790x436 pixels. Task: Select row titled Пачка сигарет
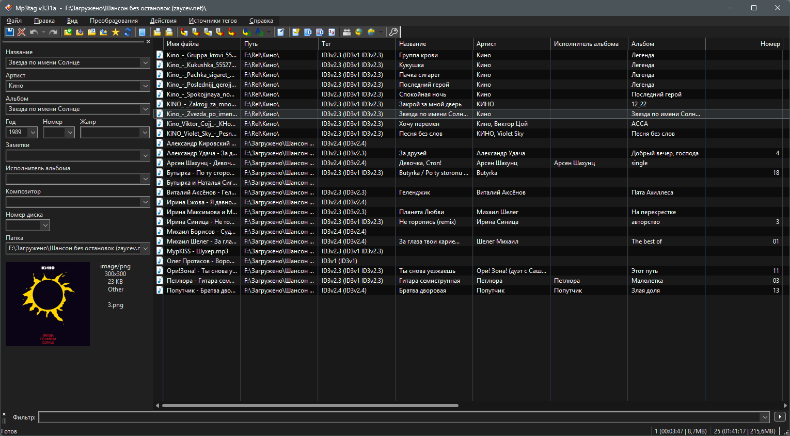click(x=420, y=75)
